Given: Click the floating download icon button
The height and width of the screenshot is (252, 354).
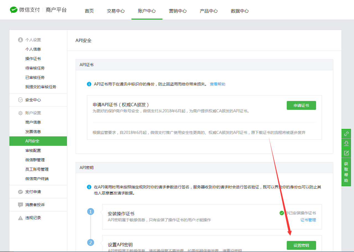Looking at the screenshot, I should coord(346,143).
